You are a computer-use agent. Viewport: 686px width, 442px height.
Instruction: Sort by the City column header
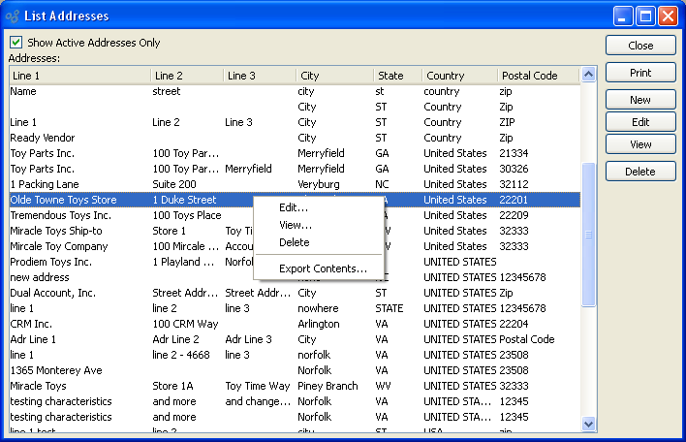click(333, 76)
